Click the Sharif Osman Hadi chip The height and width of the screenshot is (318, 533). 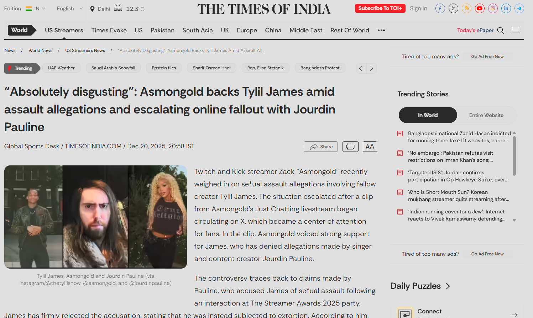(211, 68)
